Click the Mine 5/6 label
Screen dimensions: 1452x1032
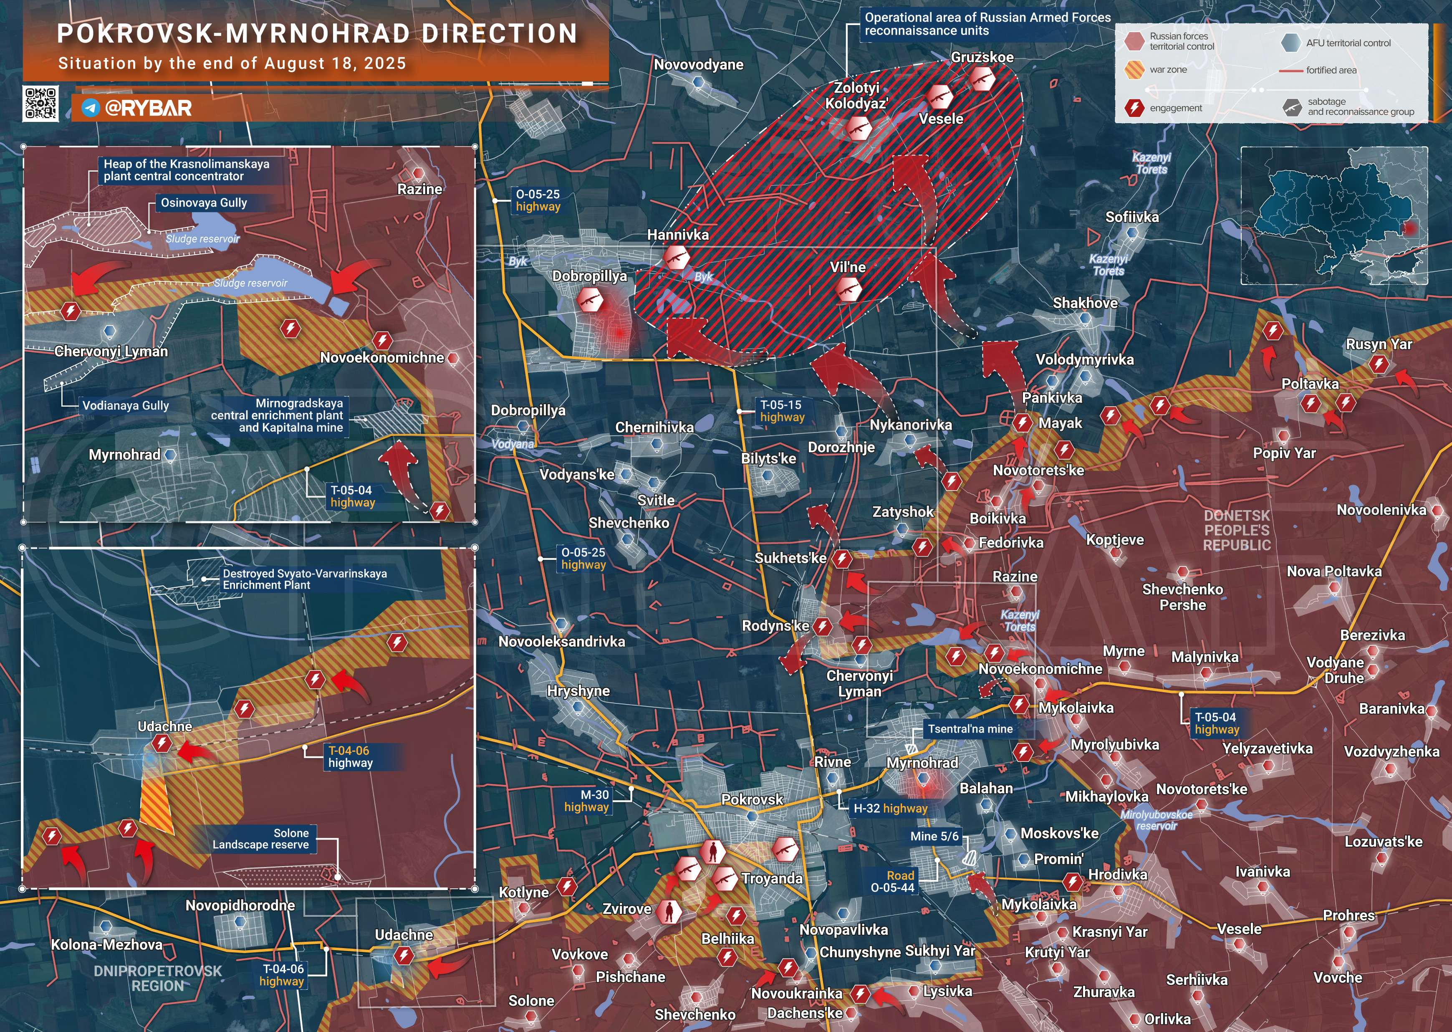[934, 836]
